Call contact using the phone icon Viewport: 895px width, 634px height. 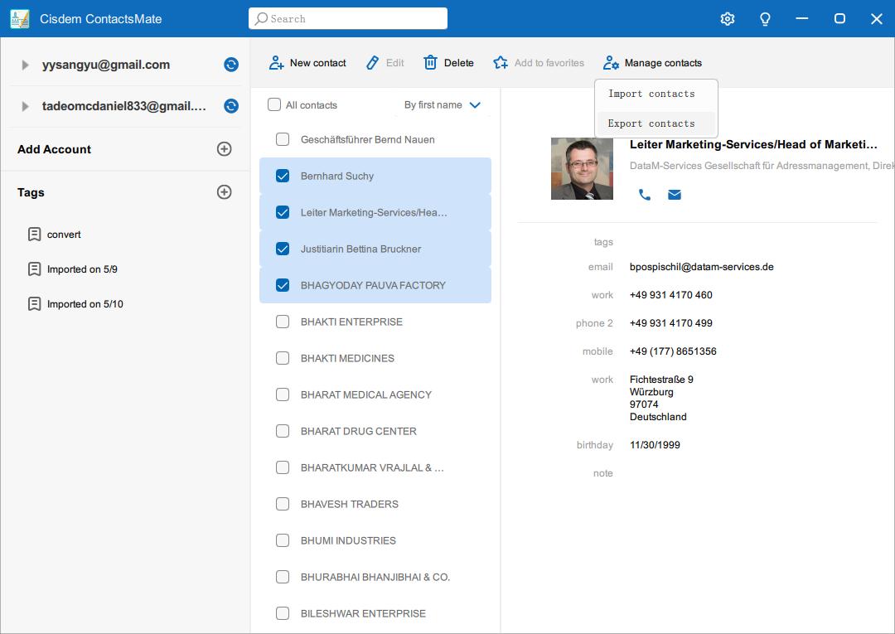pyautogui.click(x=646, y=195)
